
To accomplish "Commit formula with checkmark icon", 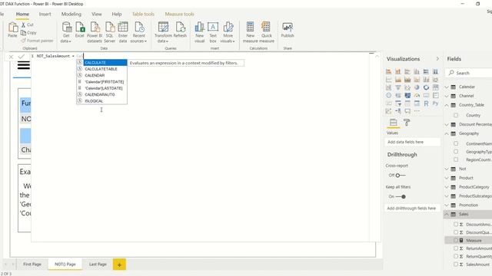I will click(22, 56).
